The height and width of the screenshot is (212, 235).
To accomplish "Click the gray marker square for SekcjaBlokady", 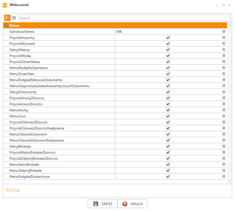I will pos(224,146).
